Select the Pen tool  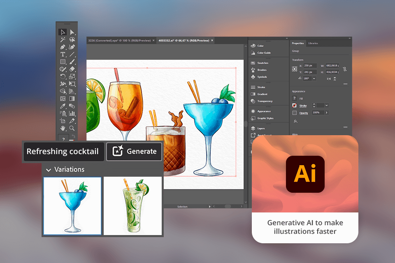(x=63, y=47)
